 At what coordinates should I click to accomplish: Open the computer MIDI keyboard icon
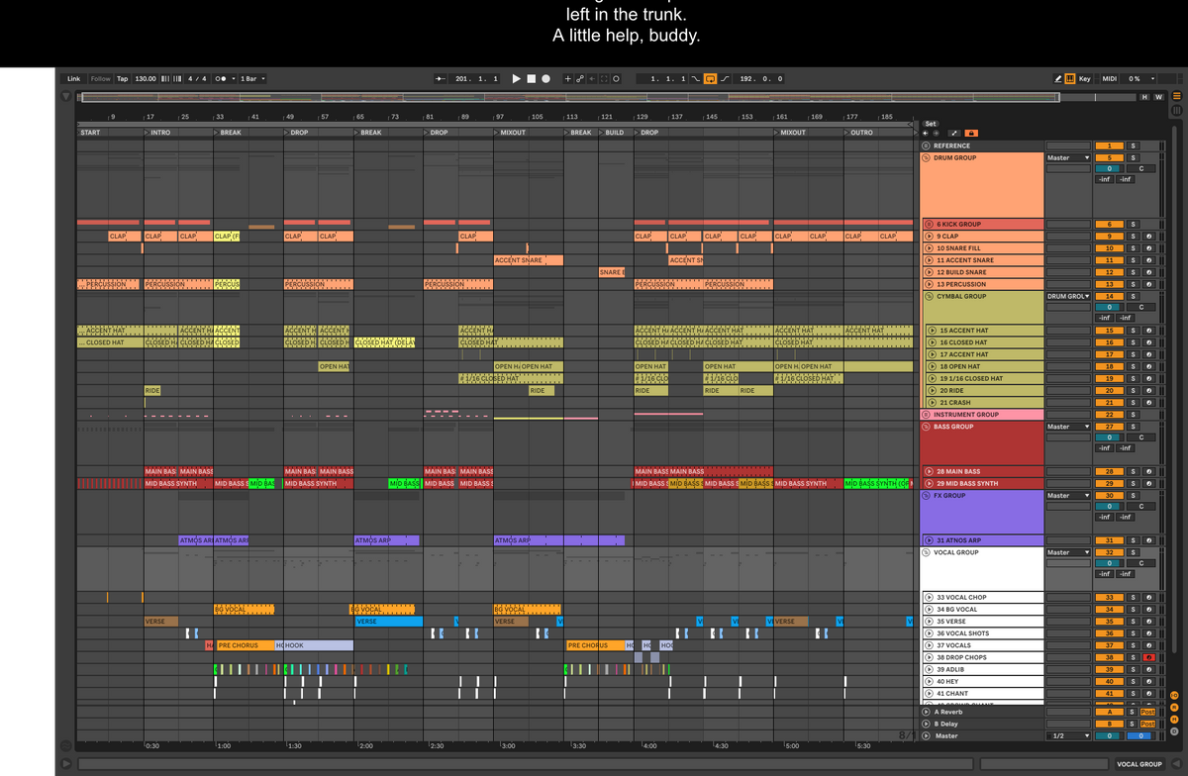(1069, 78)
